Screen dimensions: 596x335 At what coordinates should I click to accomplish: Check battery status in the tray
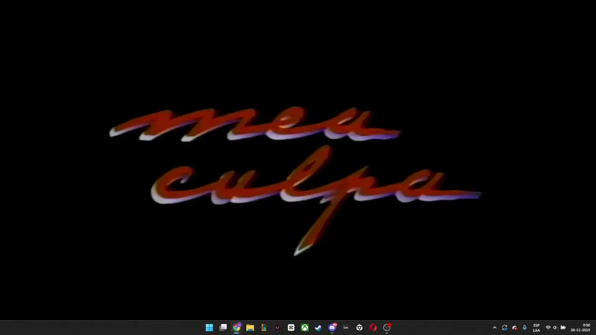563,328
